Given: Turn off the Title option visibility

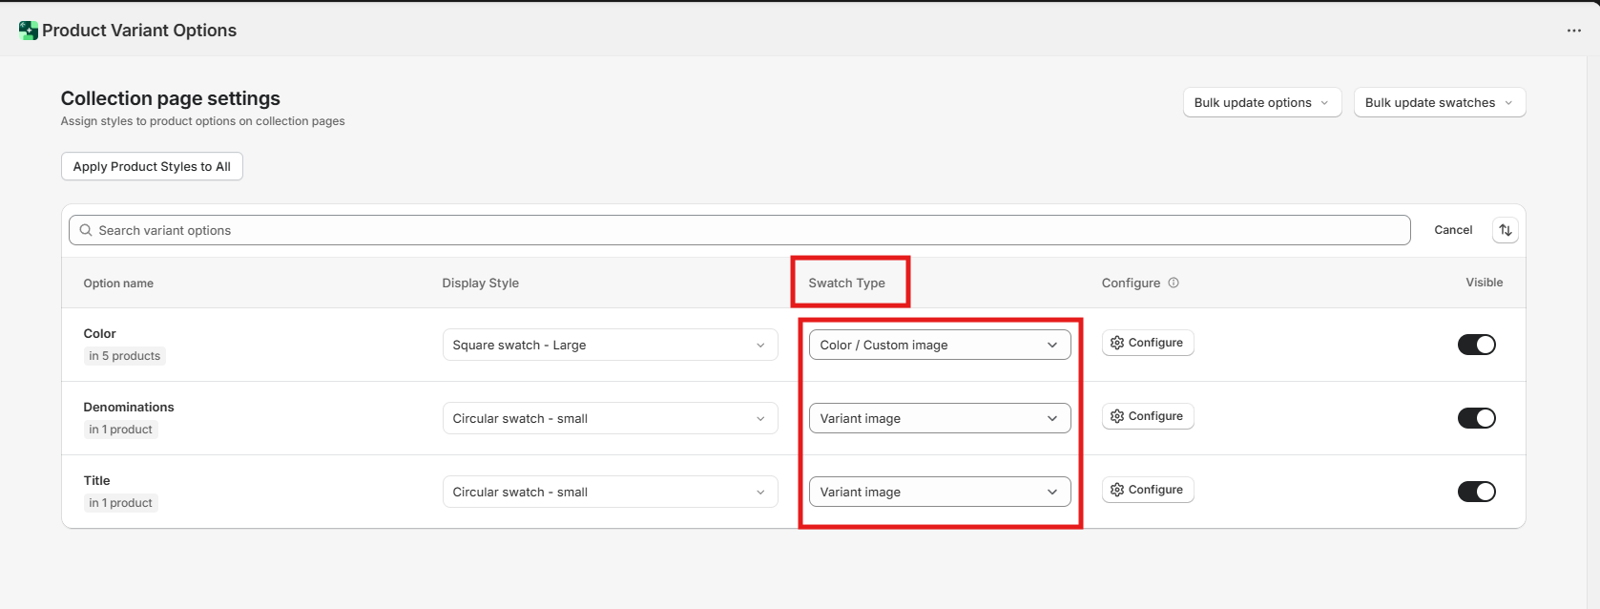Looking at the screenshot, I should coord(1476,492).
